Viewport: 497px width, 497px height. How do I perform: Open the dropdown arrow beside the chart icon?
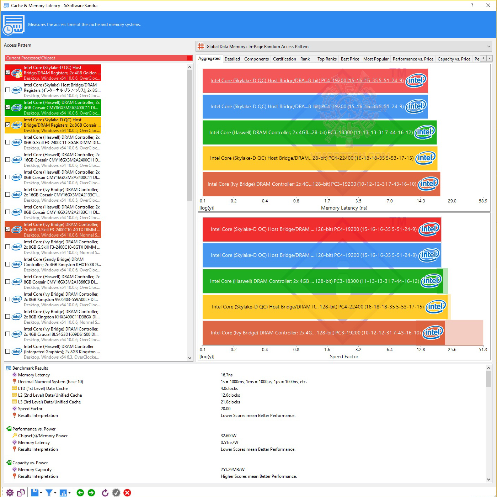[70, 493]
